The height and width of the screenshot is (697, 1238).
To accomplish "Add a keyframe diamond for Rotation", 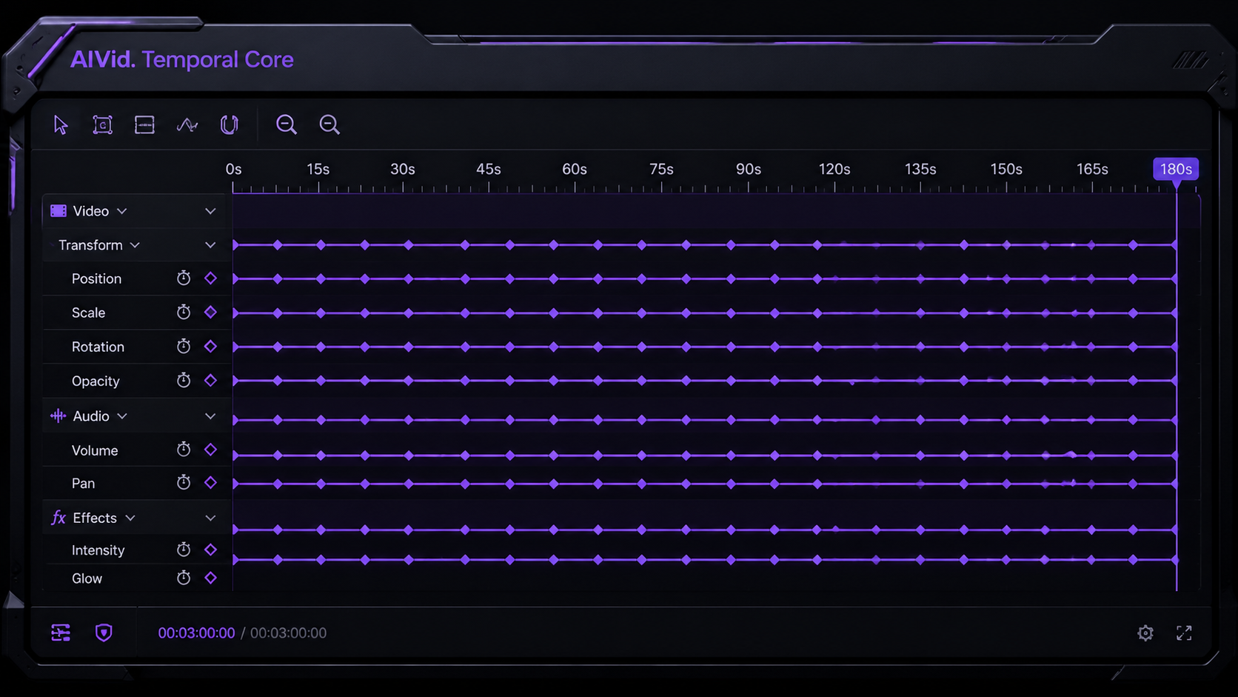I will coord(210,347).
